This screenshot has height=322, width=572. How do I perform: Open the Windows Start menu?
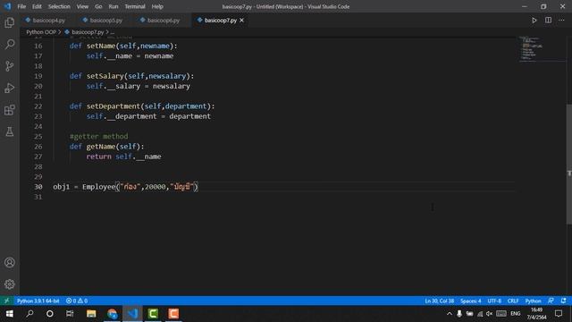[x=10, y=314]
